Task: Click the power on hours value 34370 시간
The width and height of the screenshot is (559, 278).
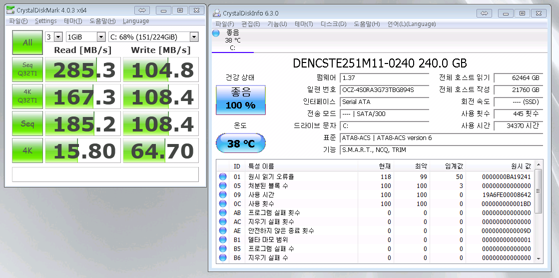Action: (x=519, y=125)
